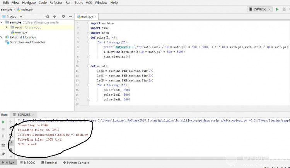Fold the for loop at line 14
The width and height of the screenshot is (290, 168).
89,85
